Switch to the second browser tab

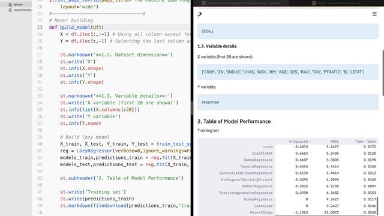pos(336,3)
